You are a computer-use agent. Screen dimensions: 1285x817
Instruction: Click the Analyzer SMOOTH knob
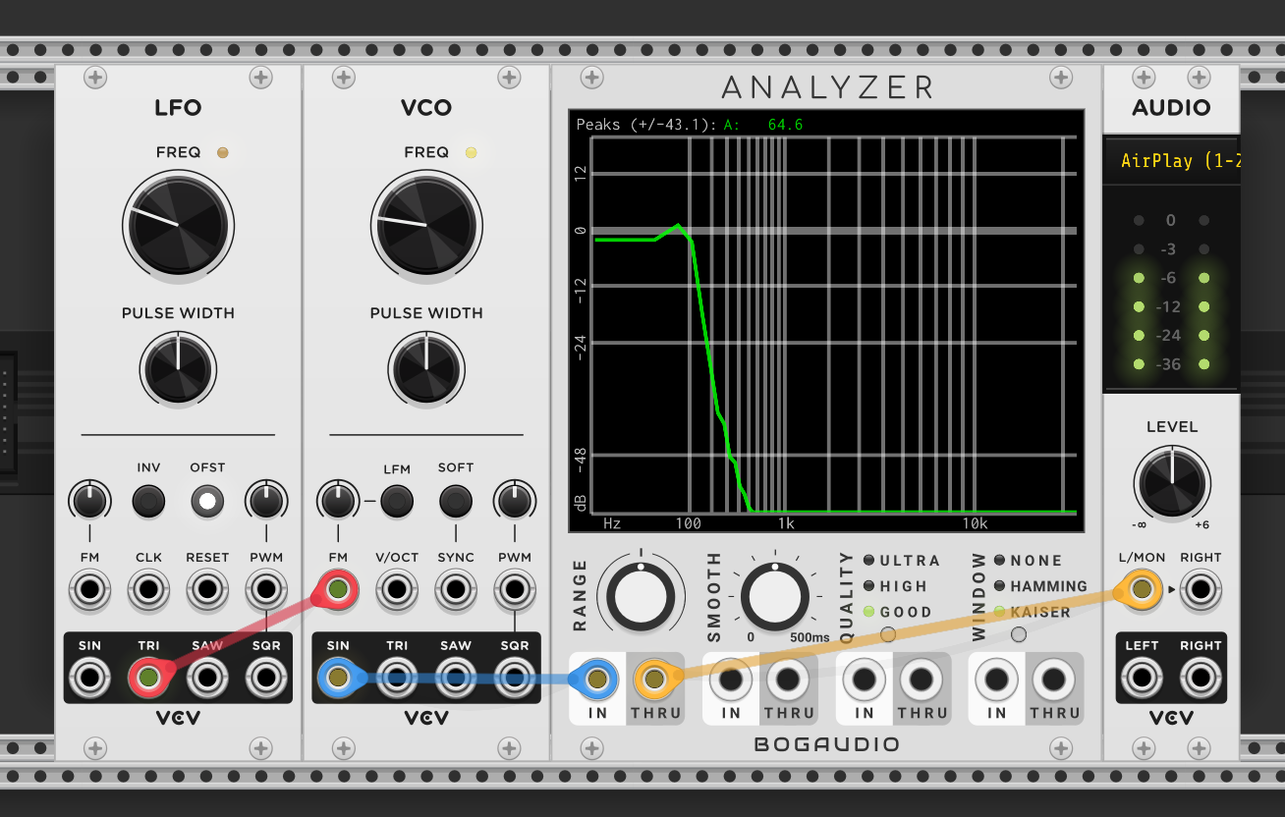[775, 598]
